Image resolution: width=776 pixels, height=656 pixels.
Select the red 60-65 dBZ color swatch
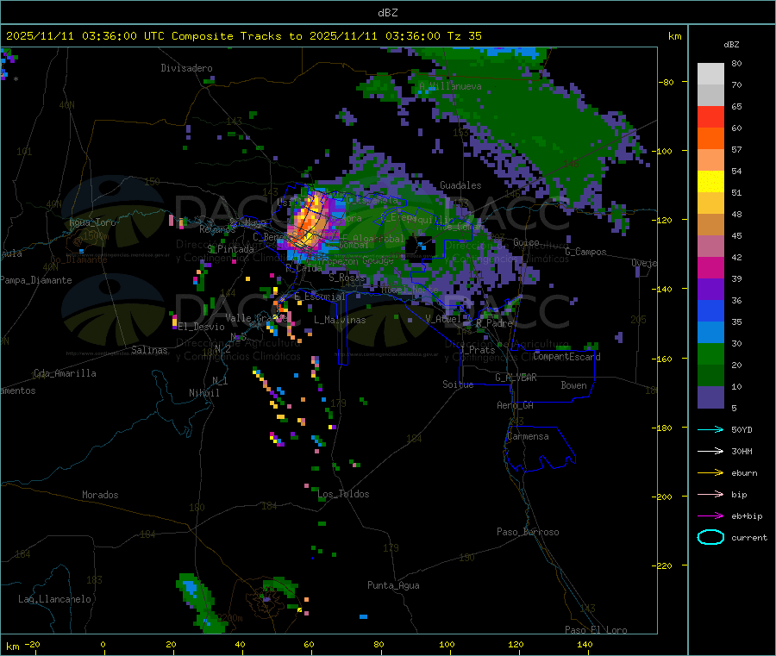(x=710, y=116)
